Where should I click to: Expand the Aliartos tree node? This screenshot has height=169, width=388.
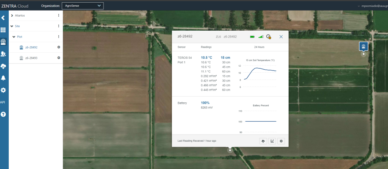(x=12, y=16)
